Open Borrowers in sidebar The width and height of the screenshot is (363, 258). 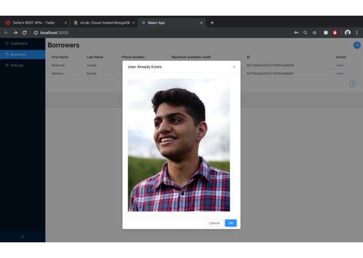22,54
